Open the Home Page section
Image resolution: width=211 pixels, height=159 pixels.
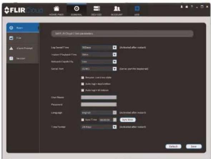57,11
